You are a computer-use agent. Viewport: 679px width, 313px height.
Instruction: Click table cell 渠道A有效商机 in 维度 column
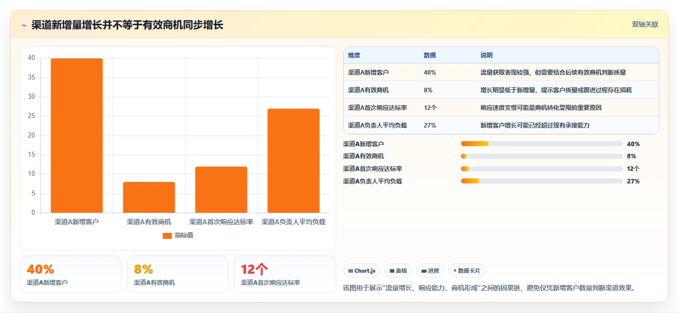click(x=369, y=90)
